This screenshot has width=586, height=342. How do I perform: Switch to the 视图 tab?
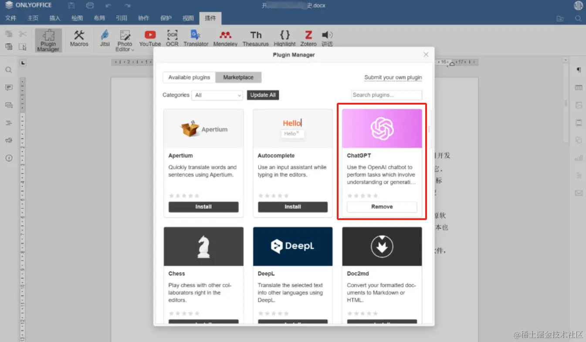pyautogui.click(x=188, y=18)
